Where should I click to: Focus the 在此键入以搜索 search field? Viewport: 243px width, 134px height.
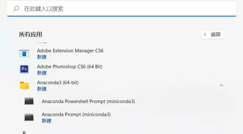point(121,9)
